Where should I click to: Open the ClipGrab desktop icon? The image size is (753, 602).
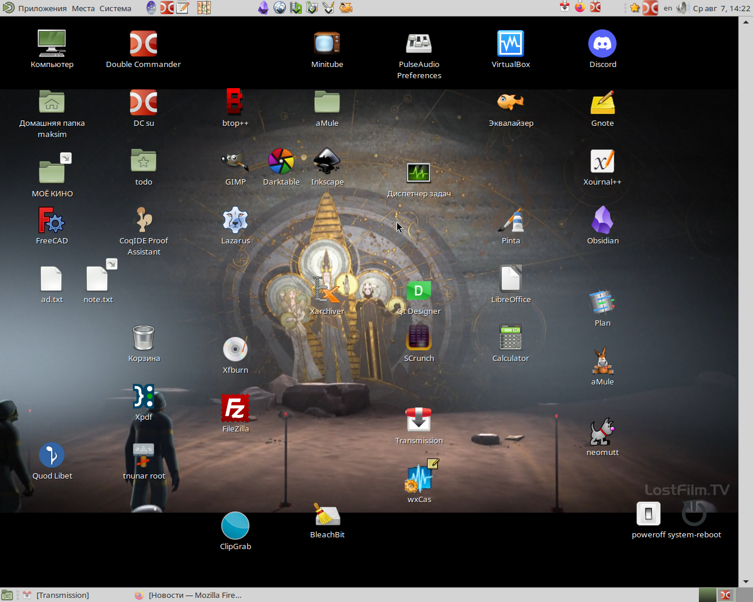(235, 526)
